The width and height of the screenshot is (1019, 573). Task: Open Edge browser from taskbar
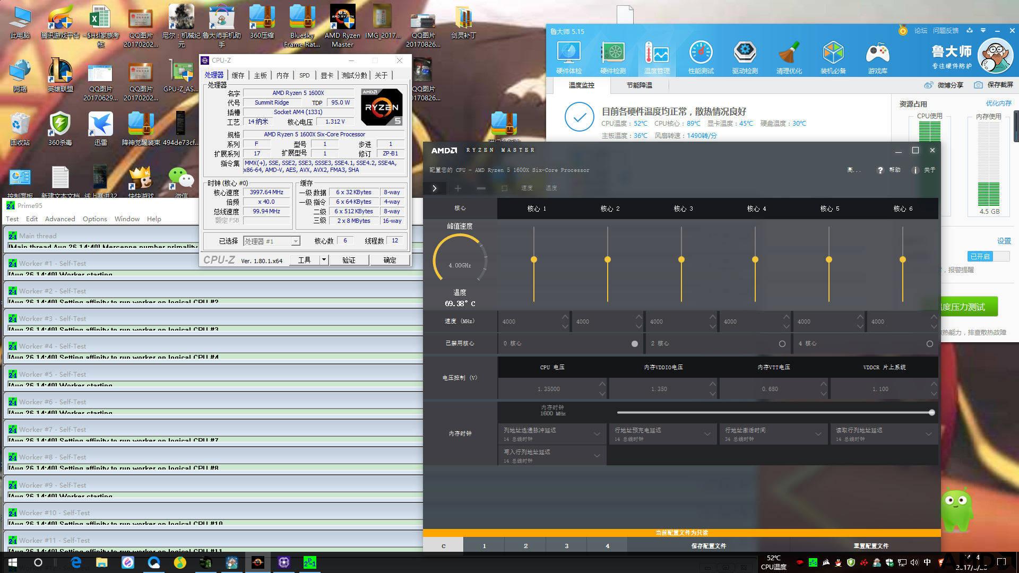click(76, 562)
